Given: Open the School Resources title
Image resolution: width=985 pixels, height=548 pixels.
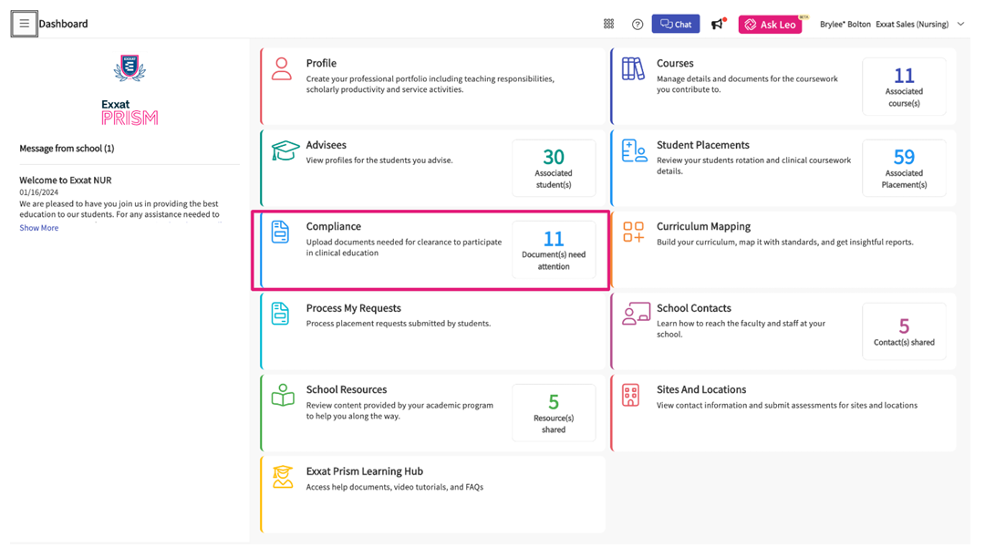Looking at the screenshot, I should 347,390.
